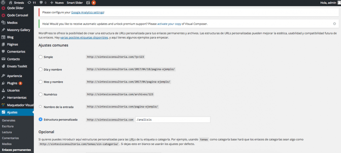341x153 pixels.
Task: Open the Google Analytics settings link
Action: (x=87, y=12)
